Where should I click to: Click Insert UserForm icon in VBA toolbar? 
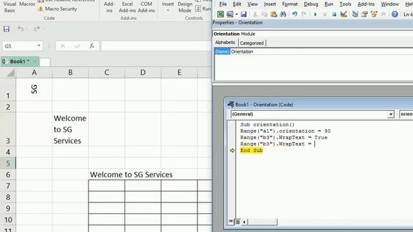point(230,14)
